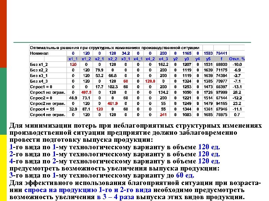Click the cell with value 32.9
The width and height of the screenshot is (269, 201).
pos(73,109)
